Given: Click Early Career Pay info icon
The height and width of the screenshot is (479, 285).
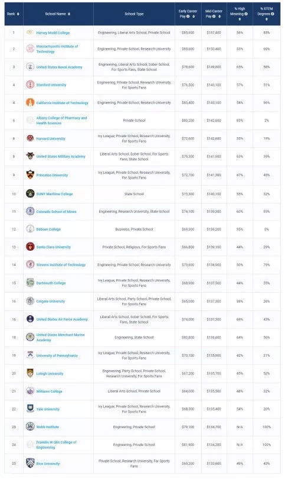Looking at the screenshot, I should tap(188, 16).
